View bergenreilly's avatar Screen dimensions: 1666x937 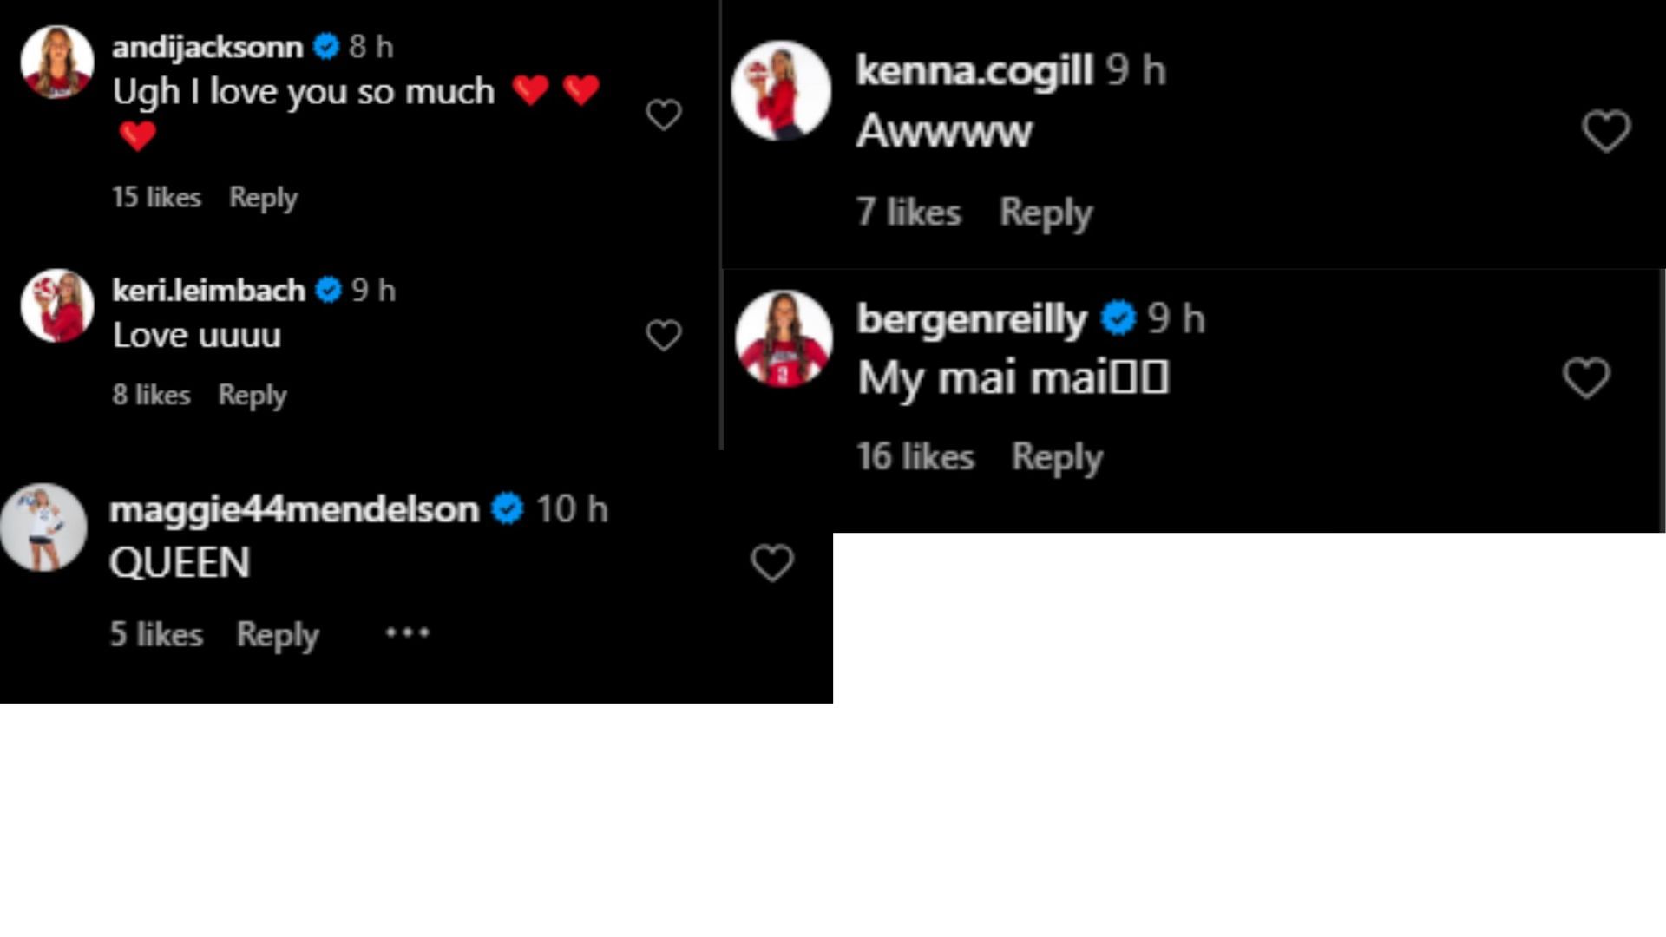[784, 338]
